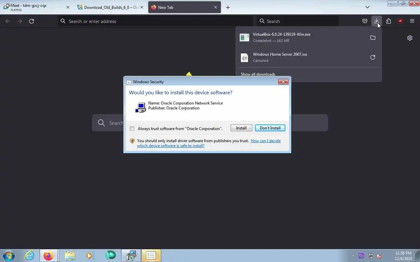Viewport: 420px width, 262px height.
Task: Open the clock showing 11:58 PM
Action: 403,256
